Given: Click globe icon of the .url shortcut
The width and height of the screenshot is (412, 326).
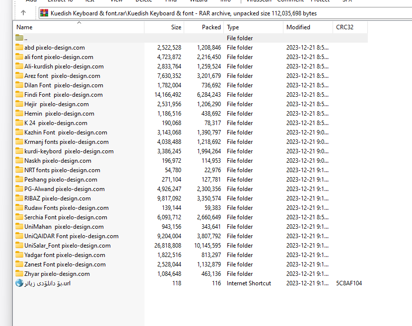Looking at the screenshot, I should tap(19, 283).
